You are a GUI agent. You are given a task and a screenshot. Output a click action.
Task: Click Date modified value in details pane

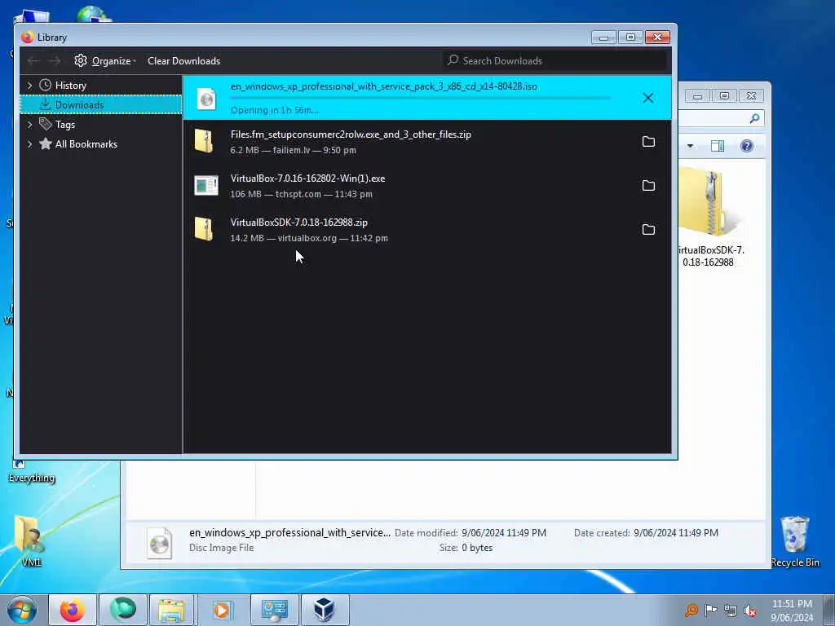[504, 533]
